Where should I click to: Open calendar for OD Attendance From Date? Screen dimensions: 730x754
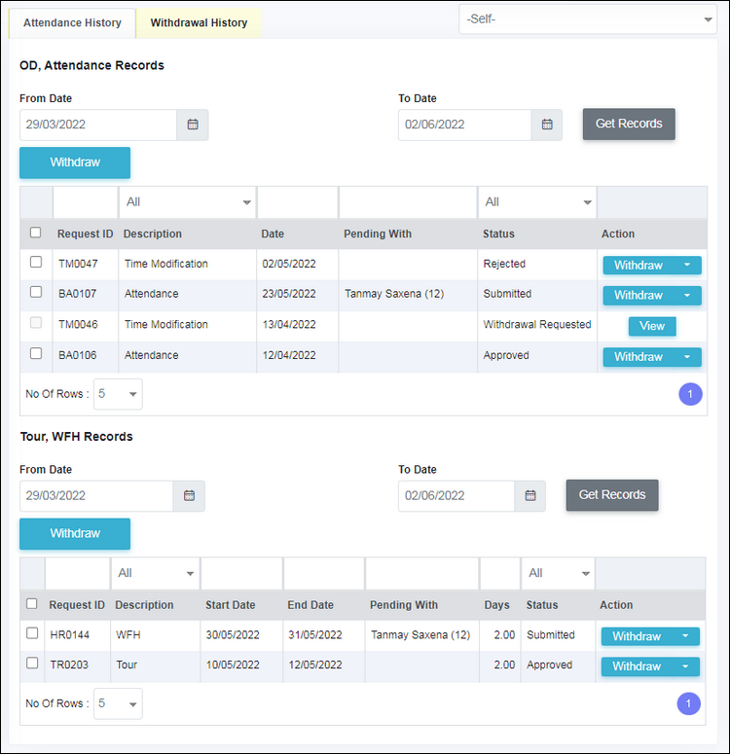pyautogui.click(x=193, y=125)
